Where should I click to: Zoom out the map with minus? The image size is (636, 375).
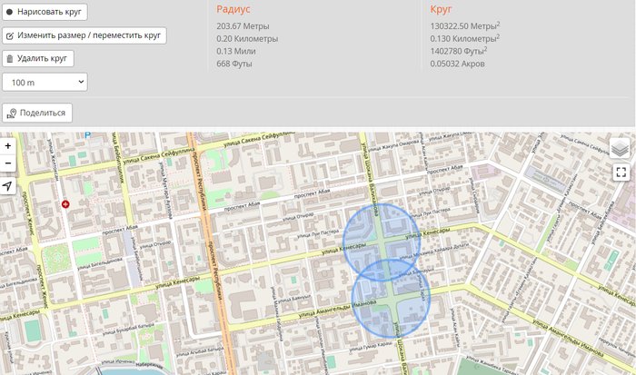(7, 163)
